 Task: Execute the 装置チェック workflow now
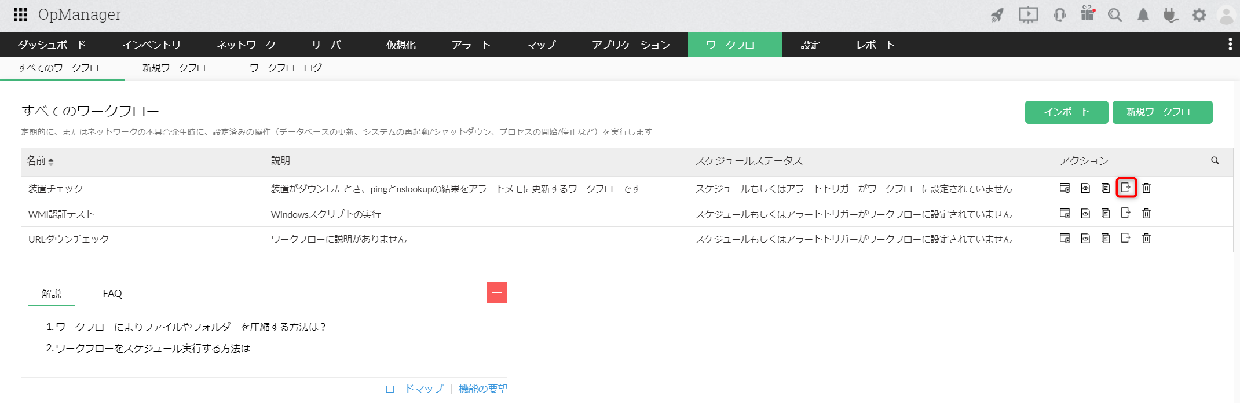click(x=1065, y=188)
